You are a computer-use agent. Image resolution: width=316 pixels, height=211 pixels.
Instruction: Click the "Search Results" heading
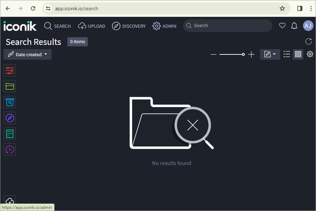tap(33, 42)
